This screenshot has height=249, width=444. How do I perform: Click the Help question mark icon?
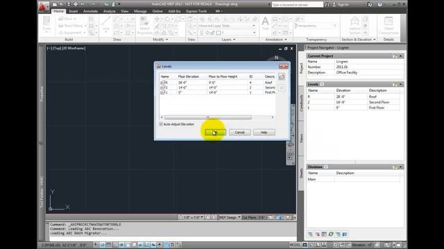click(x=379, y=4)
